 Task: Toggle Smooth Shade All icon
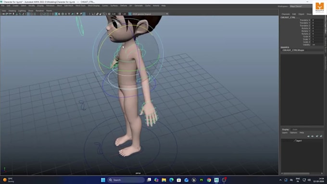[56, 14]
